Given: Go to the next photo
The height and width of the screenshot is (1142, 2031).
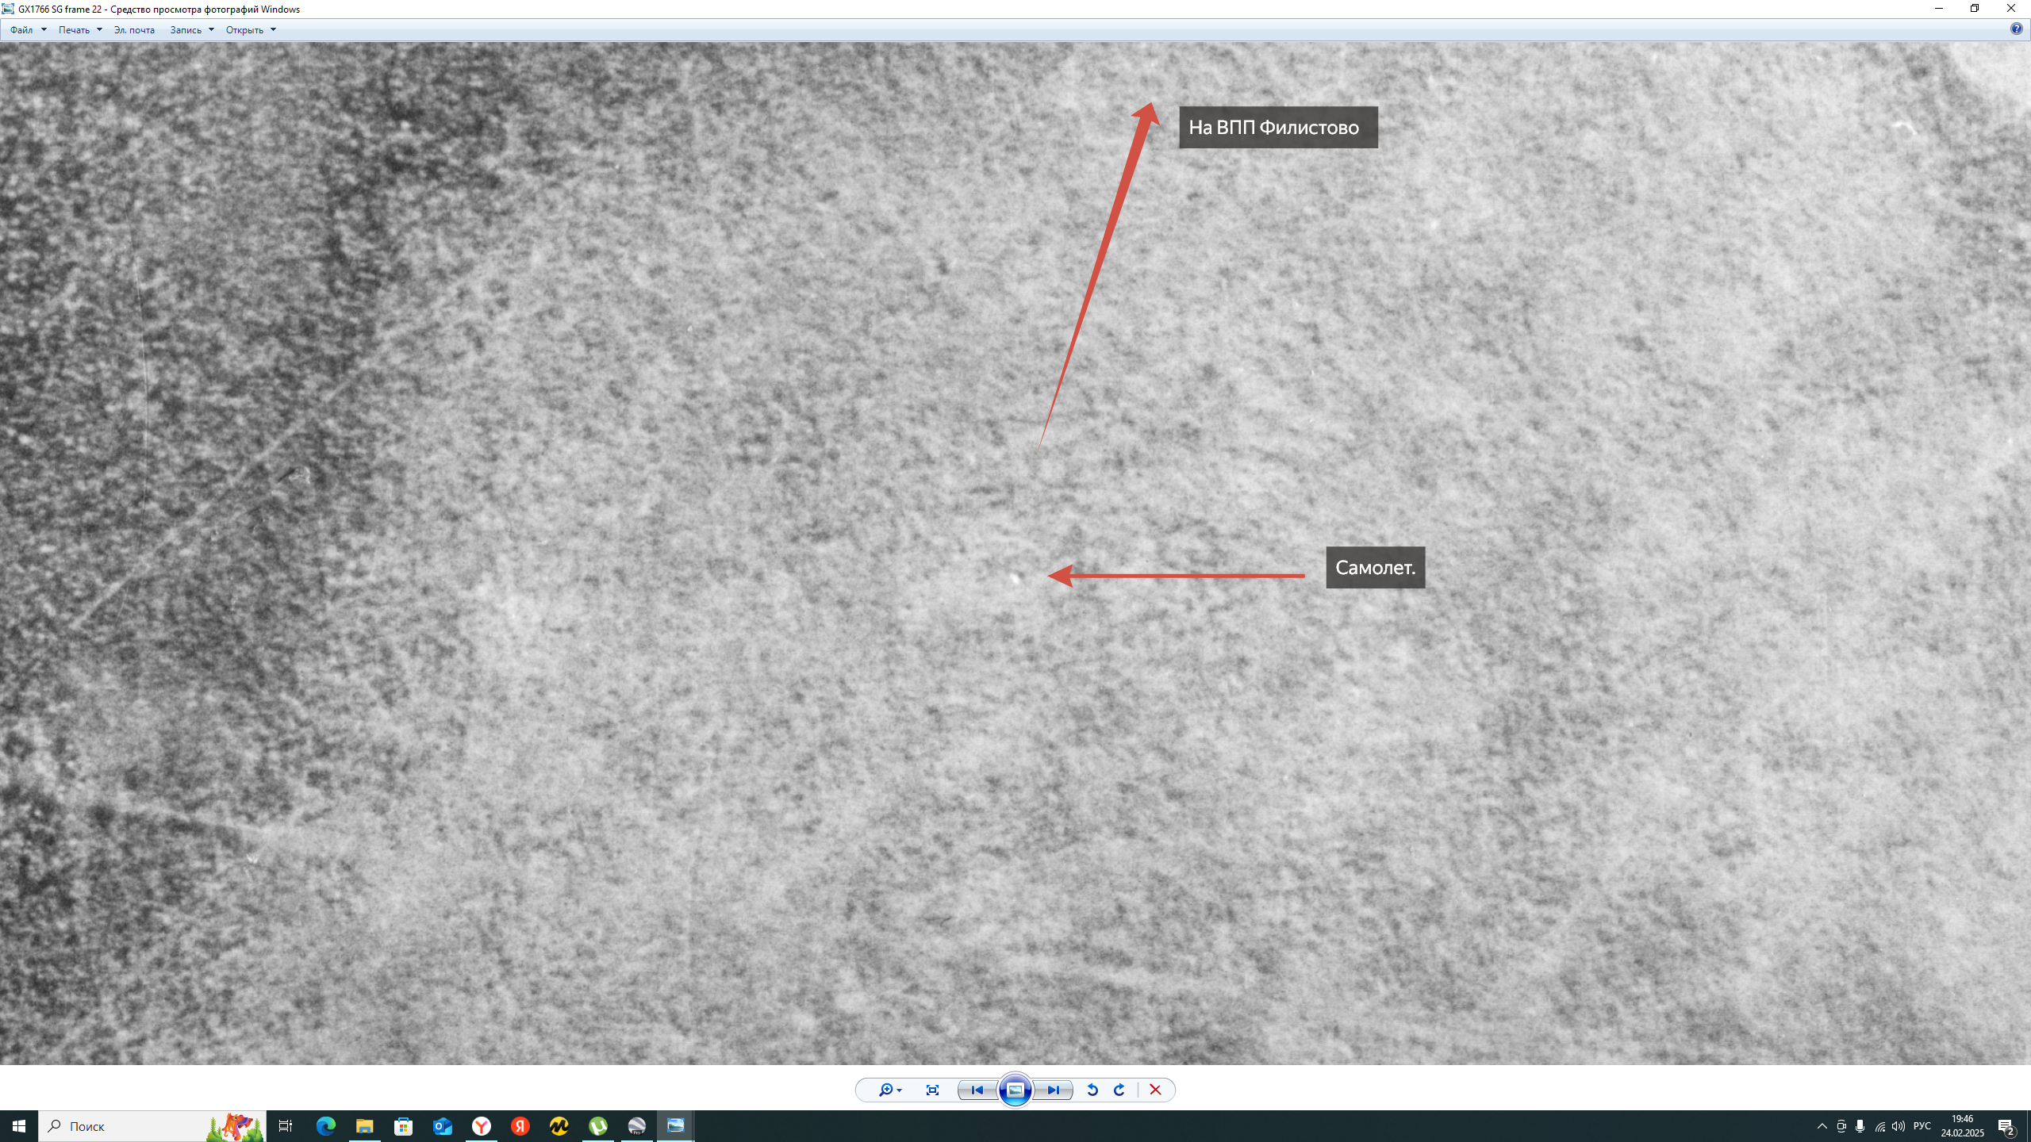Looking at the screenshot, I should (1053, 1090).
